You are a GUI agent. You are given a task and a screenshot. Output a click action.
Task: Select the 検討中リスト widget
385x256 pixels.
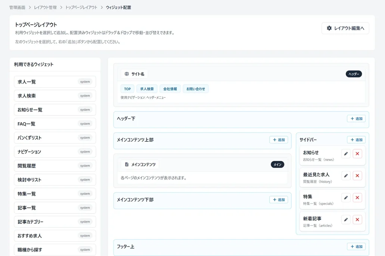55,180
